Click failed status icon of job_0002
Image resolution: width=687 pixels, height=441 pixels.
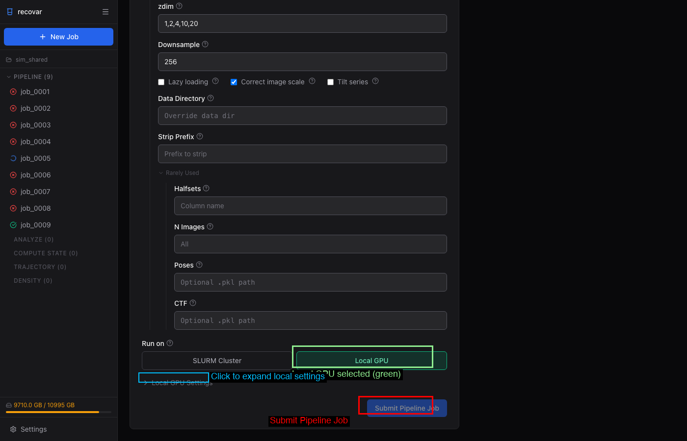coord(13,108)
